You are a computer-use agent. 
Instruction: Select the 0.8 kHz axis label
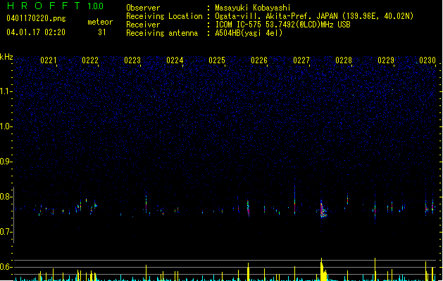pyautogui.click(x=6, y=197)
